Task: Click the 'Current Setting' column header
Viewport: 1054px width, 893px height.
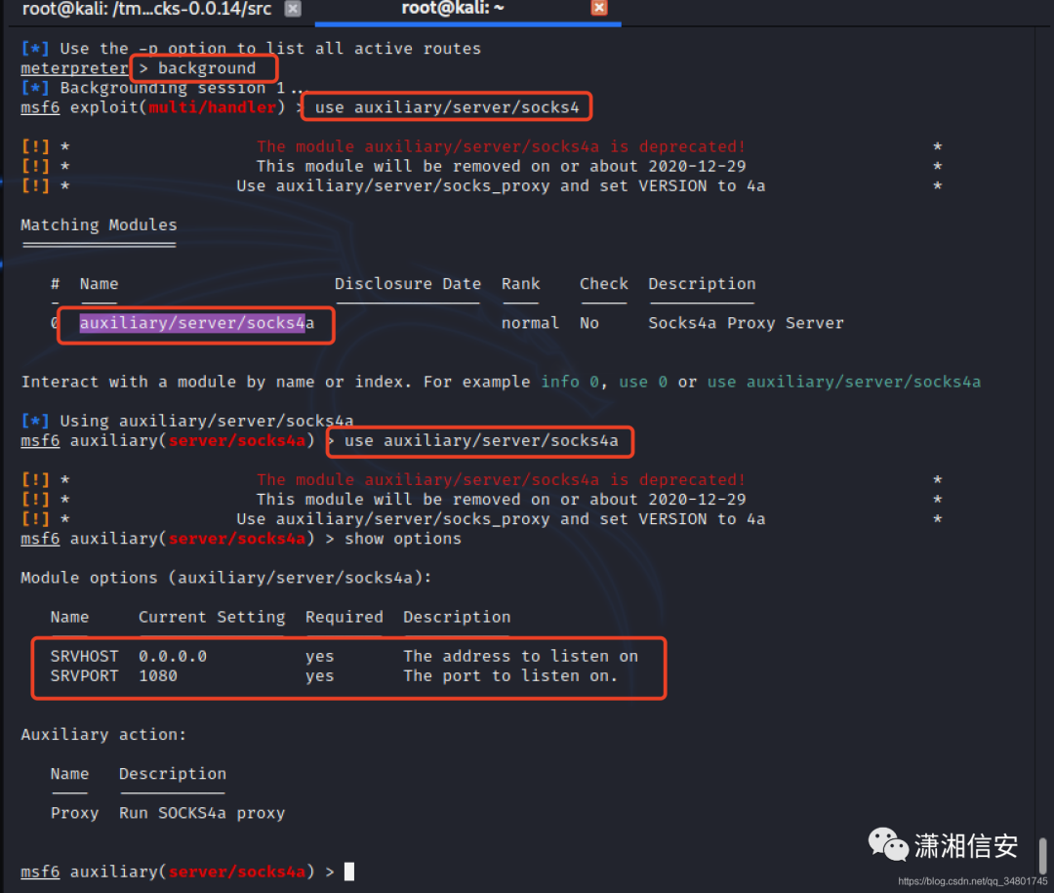Action: point(212,618)
